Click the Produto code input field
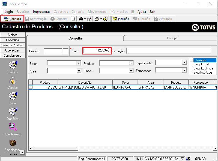 click(x=53, y=51)
